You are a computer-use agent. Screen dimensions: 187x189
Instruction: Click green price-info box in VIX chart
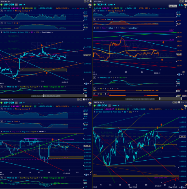coord(122,8)
